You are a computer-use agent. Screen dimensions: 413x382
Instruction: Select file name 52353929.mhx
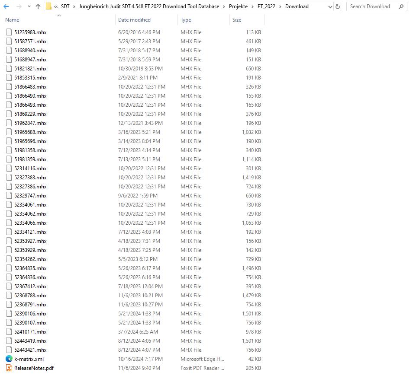(30, 250)
